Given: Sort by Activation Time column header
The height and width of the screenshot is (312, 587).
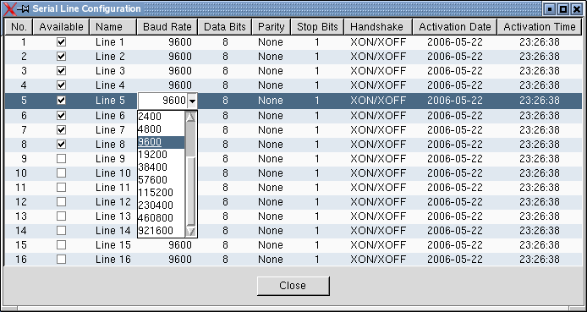Looking at the screenshot, I should click(540, 27).
